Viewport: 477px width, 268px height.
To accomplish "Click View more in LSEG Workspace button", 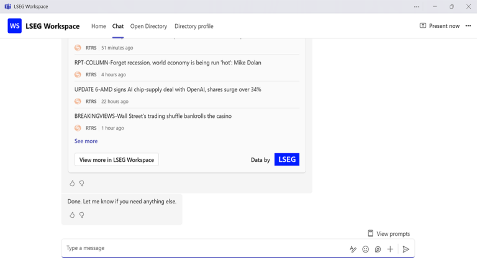I will coord(117,159).
